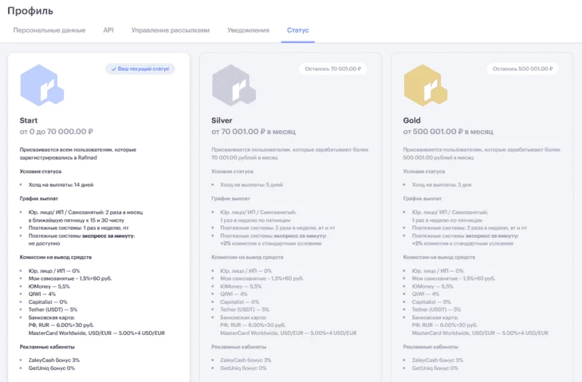Click the grey Silver status cube icon
Image resolution: width=582 pixels, height=382 pixels.
(x=234, y=85)
